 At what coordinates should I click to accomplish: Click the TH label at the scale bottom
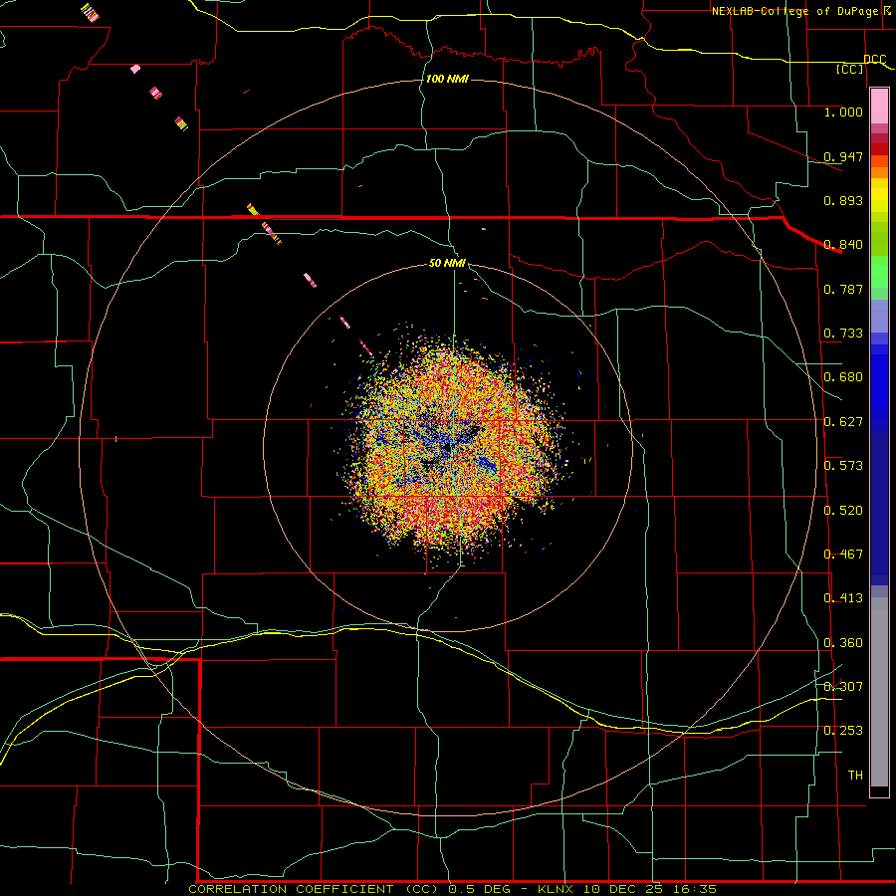pyautogui.click(x=855, y=776)
